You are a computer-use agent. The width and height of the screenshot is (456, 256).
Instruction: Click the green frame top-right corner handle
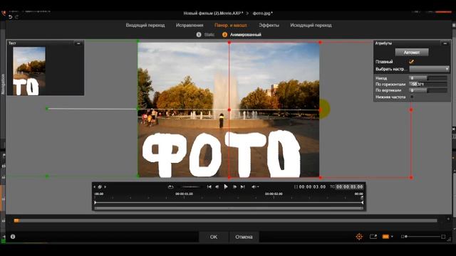138,41
